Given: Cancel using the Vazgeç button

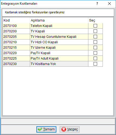Looking at the screenshot, I should pyautogui.click(x=69, y=129).
